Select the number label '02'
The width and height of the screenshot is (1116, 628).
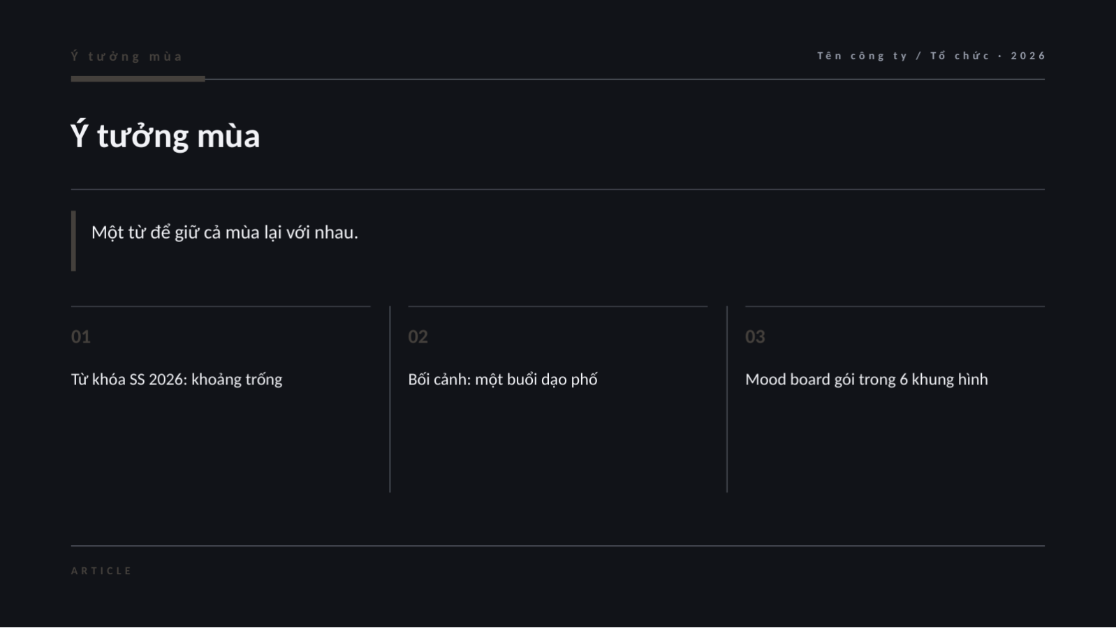click(x=418, y=336)
